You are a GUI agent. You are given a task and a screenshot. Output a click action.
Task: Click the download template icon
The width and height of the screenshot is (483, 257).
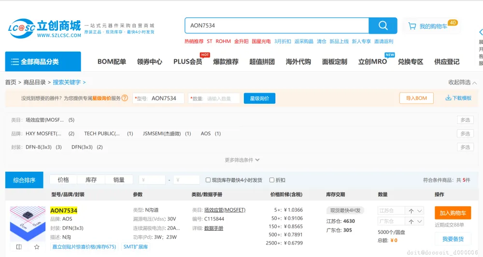[448, 98]
